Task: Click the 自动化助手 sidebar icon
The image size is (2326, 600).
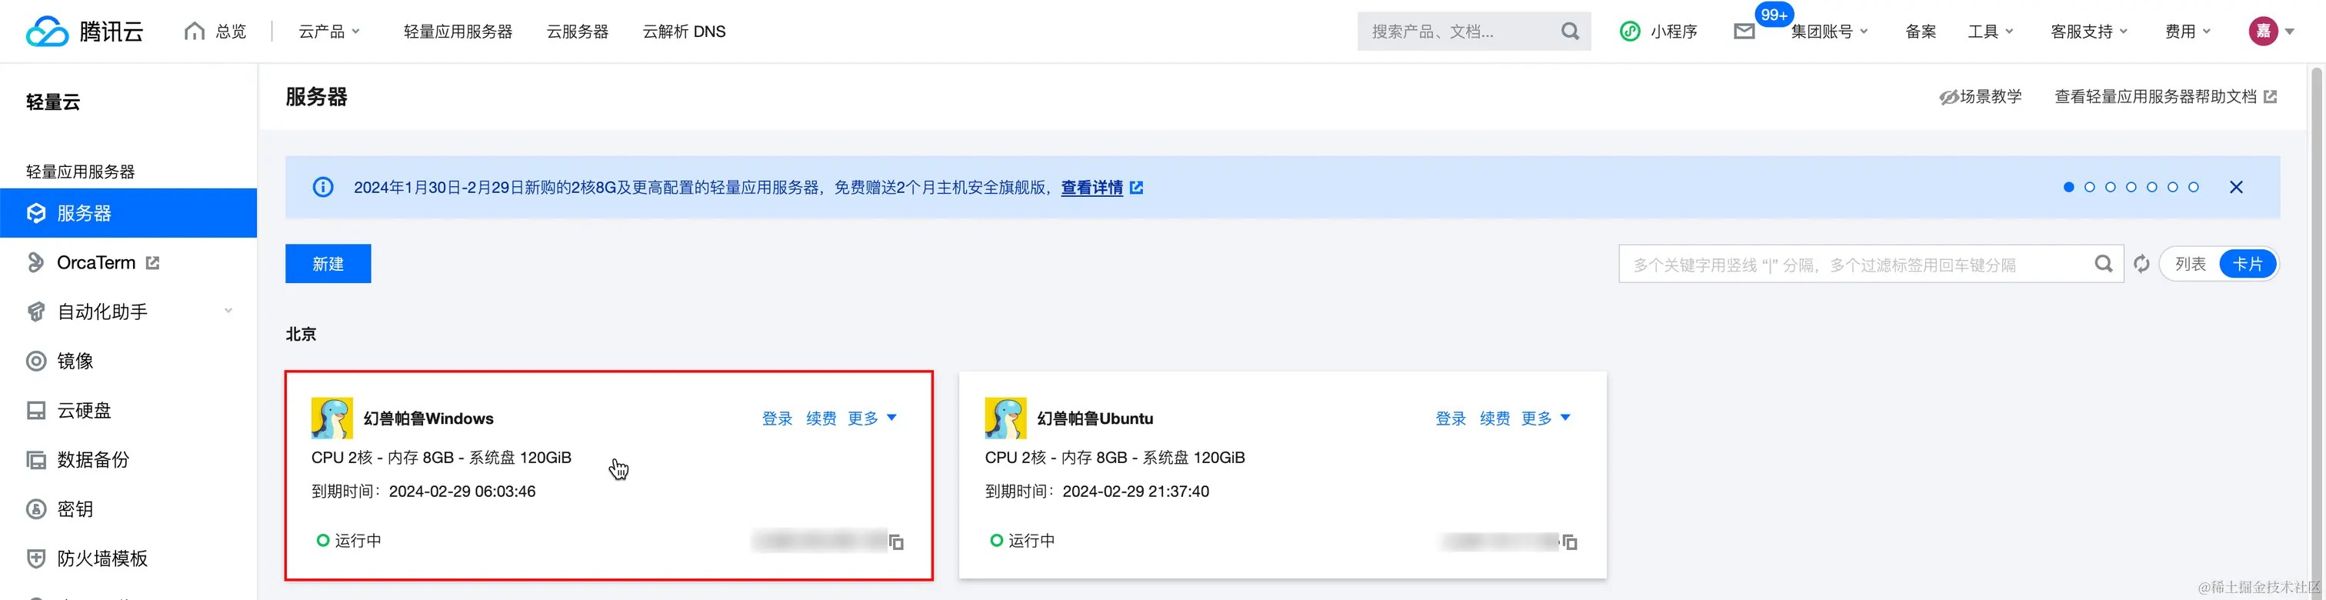Action: 36,312
